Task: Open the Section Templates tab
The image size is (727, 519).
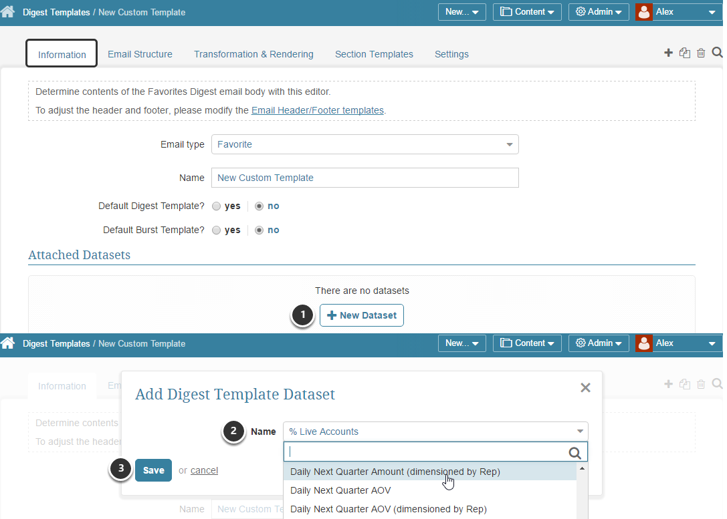Action: 374,54
